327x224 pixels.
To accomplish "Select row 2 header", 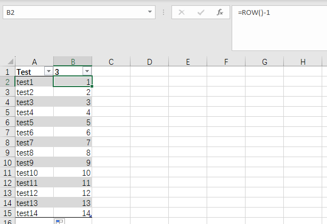I will coord(7,82).
